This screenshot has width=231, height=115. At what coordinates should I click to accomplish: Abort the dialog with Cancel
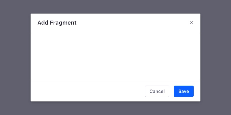[157, 91]
